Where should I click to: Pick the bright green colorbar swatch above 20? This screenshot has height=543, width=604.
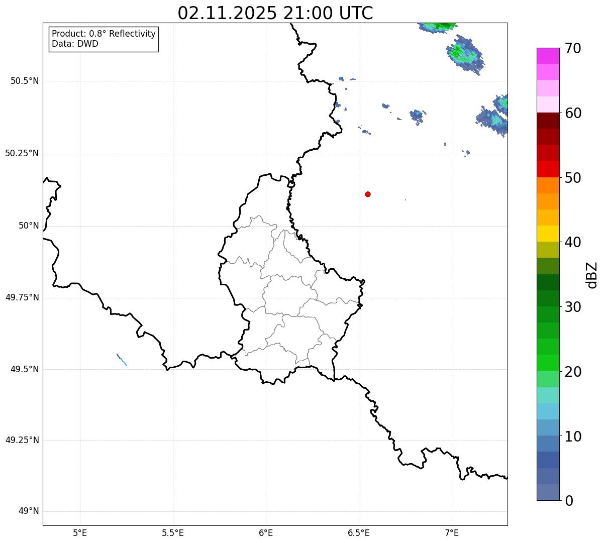click(x=548, y=363)
